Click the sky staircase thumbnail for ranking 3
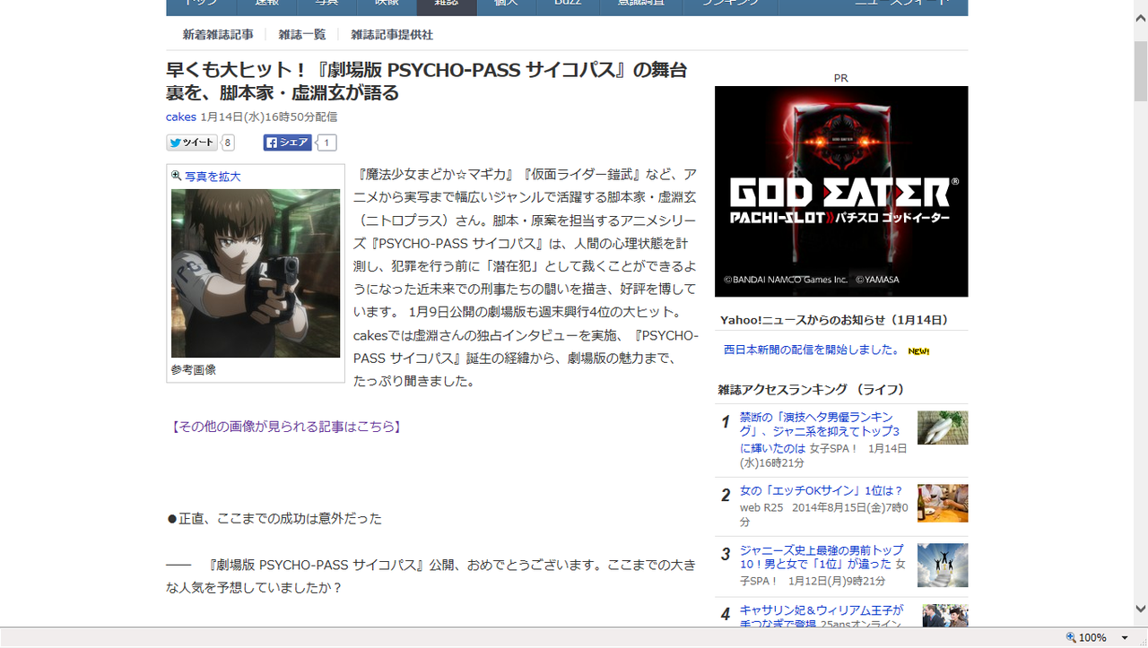The width and height of the screenshot is (1148, 648). 943,565
